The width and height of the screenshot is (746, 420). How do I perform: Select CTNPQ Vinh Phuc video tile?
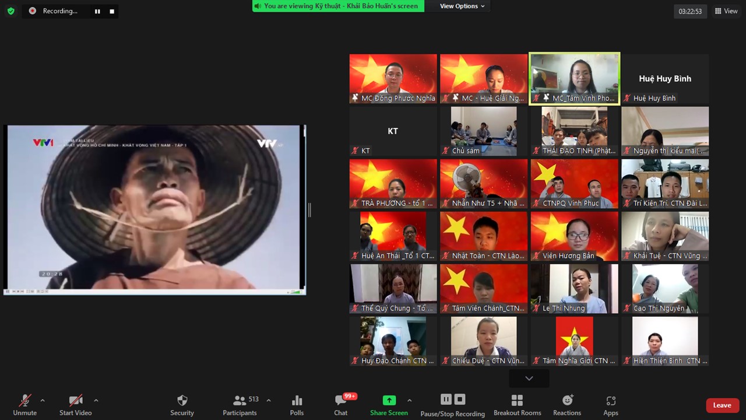coord(575,184)
